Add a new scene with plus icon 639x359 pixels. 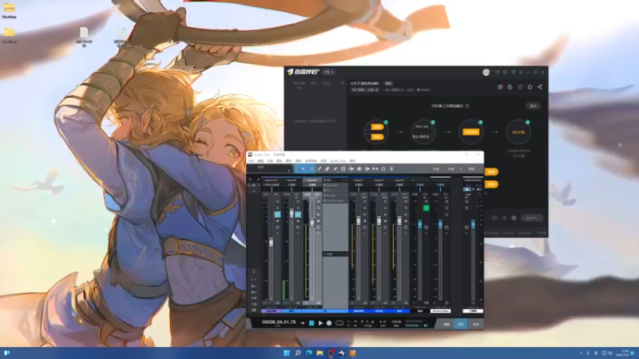click(343, 84)
